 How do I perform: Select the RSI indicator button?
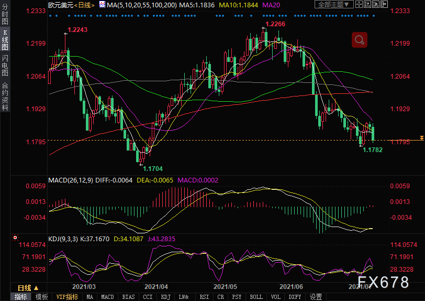coord(204,297)
